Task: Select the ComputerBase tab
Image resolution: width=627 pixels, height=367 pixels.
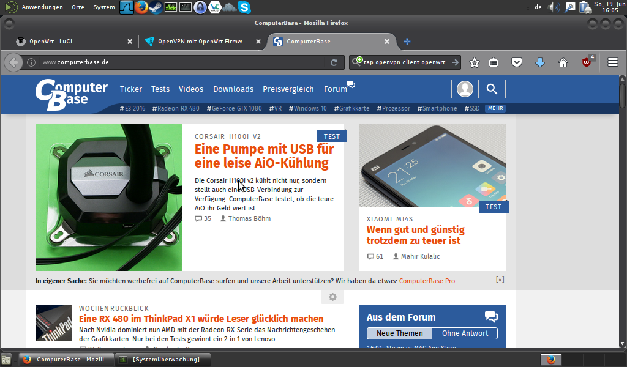Action: (x=332, y=42)
